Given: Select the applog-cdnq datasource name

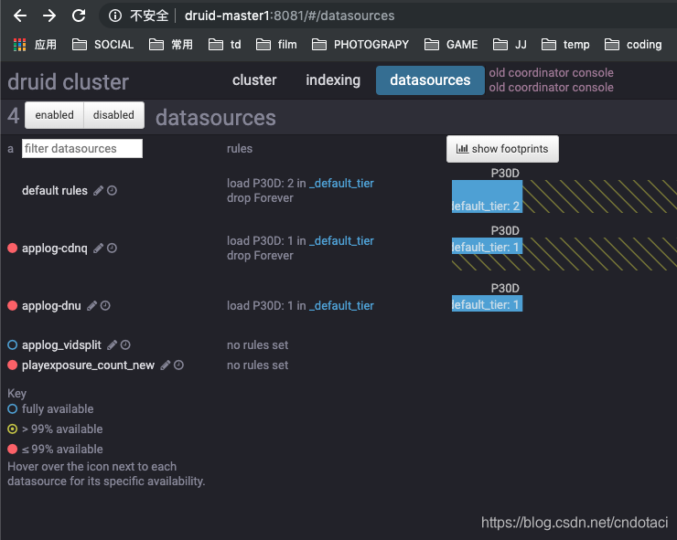Looking at the screenshot, I should pyautogui.click(x=54, y=248).
